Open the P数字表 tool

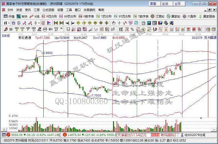tap(86, 16)
